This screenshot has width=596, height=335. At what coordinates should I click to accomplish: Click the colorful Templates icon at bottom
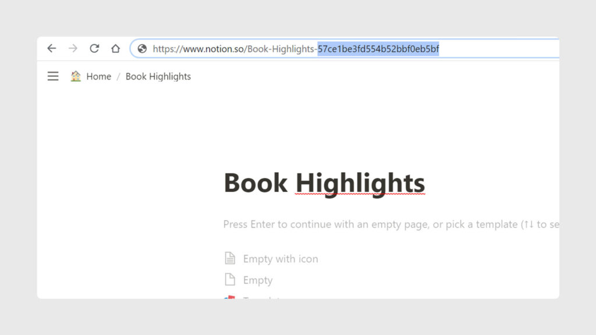coord(230,297)
